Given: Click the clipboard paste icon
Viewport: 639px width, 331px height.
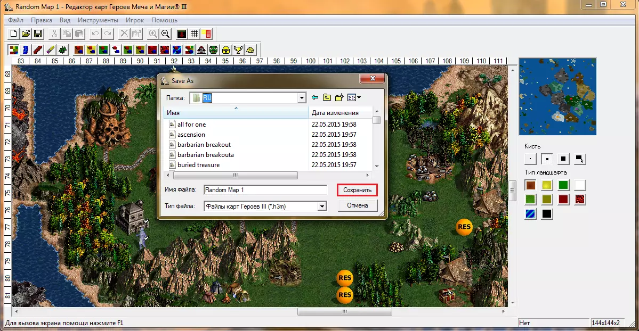Looking at the screenshot, I should [x=79, y=34].
